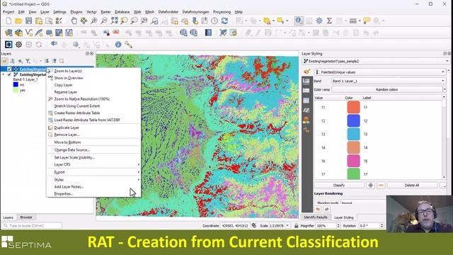This screenshot has height=255, width=453.
Task: Click the blue color swatch for value 12
Action: pyautogui.click(x=353, y=121)
